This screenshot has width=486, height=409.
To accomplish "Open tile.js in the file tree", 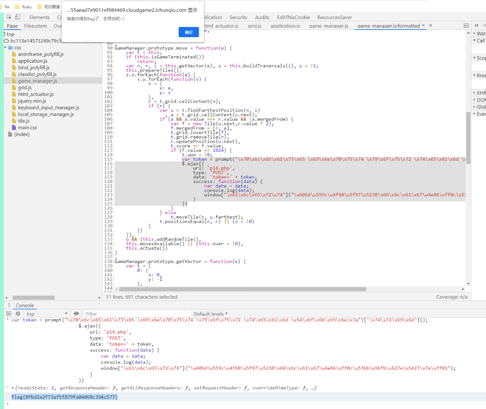I will pos(24,121).
